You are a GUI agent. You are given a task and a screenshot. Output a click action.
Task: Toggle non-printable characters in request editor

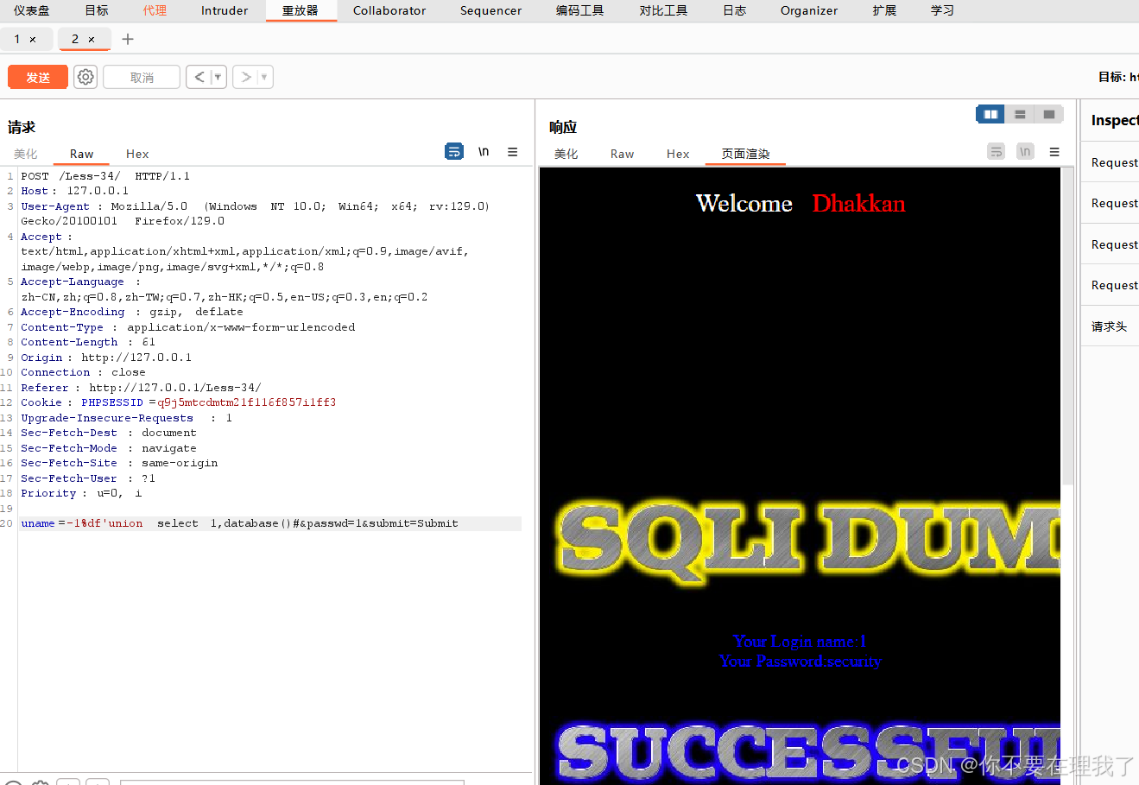coord(484,152)
